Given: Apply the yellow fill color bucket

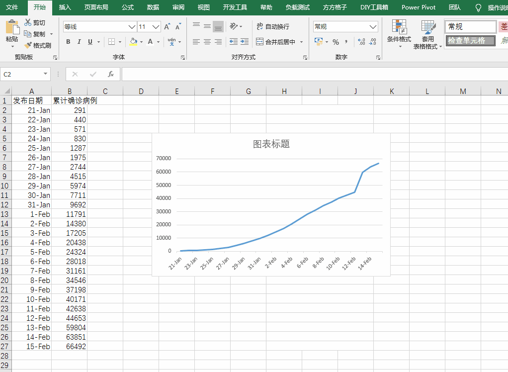Looking at the screenshot, I should [x=133, y=42].
